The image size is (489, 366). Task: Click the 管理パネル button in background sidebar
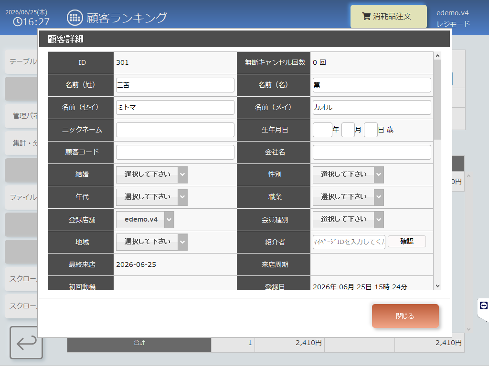22,116
